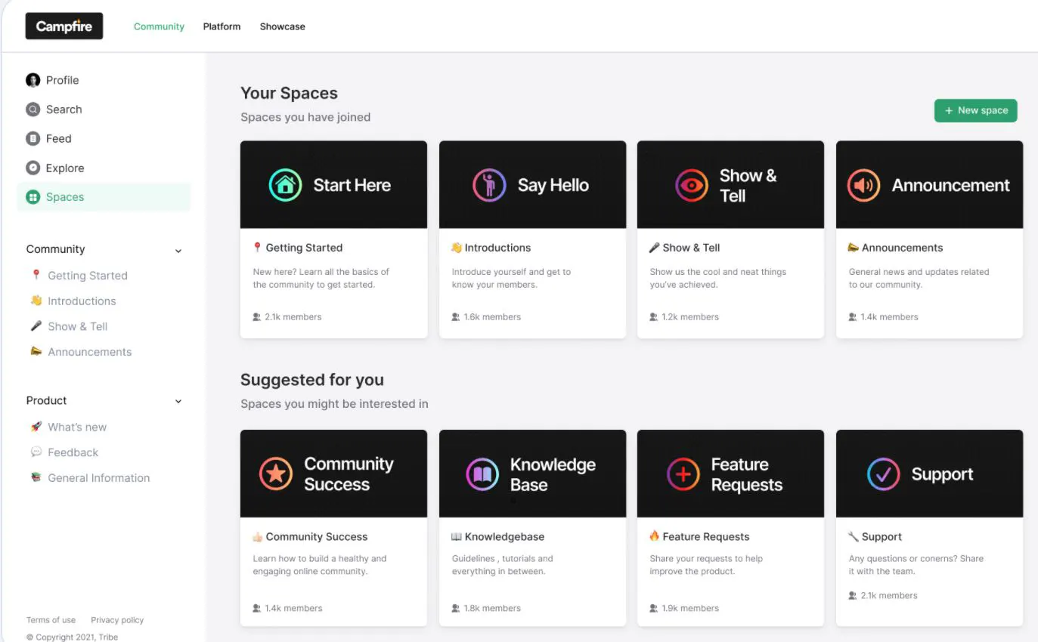The width and height of the screenshot is (1038, 642).
Task: Click the speaker icon on Announcement banner
Action: pos(863,185)
